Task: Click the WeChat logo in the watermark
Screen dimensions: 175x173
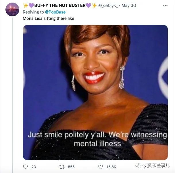Action: coord(138,166)
